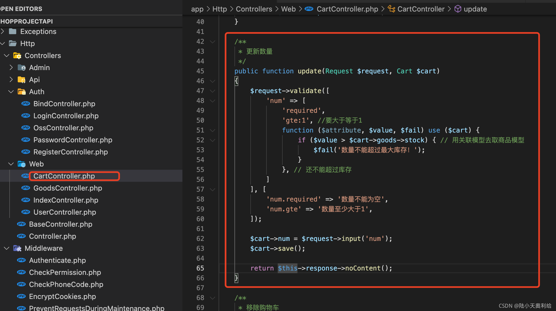The height and width of the screenshot is (311, 556).
Task: Click the Middleware folder icon
Action: (x=17, y=248)
